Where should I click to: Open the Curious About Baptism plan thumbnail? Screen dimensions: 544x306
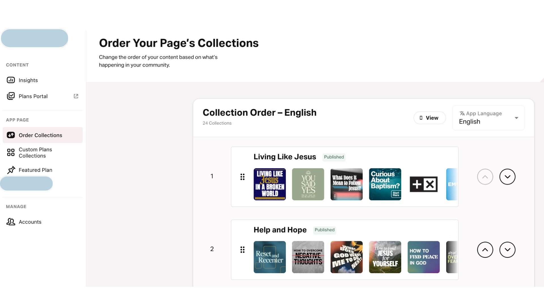click(x=385, y=184)
